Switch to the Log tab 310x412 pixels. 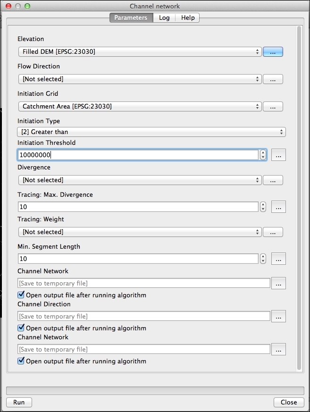pyautogui.click(x=164, y=18)
